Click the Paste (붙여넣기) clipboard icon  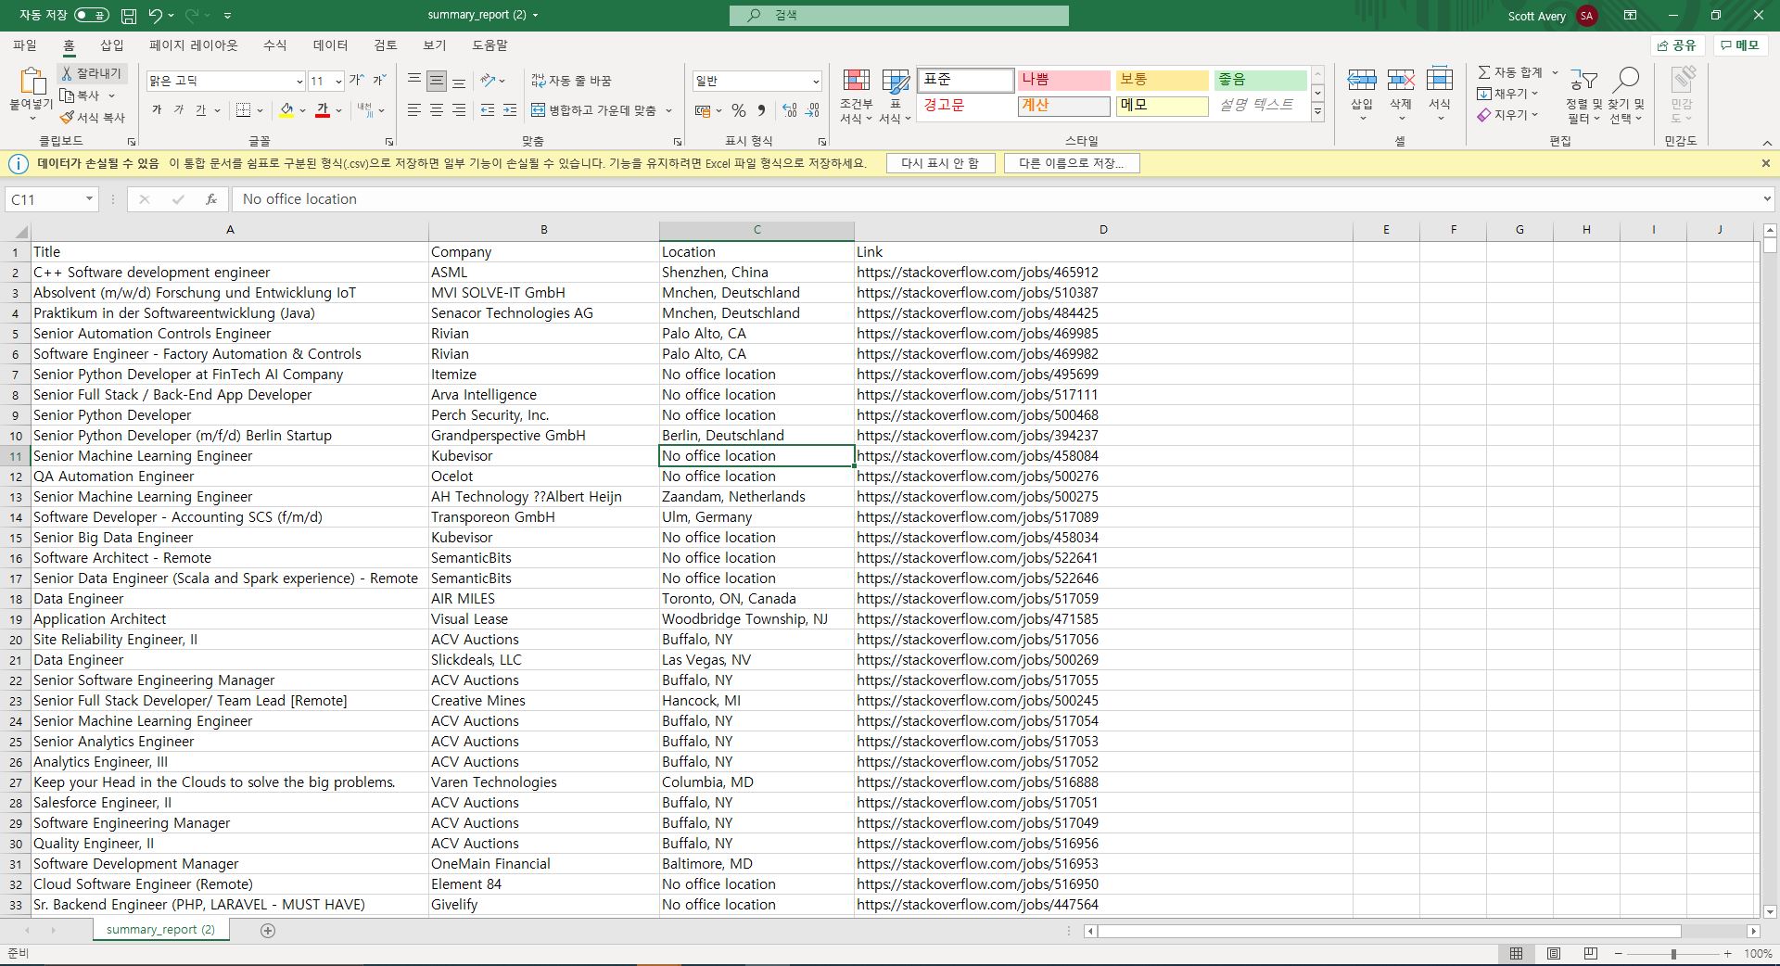pyautogui.click(x=32, y=82)
